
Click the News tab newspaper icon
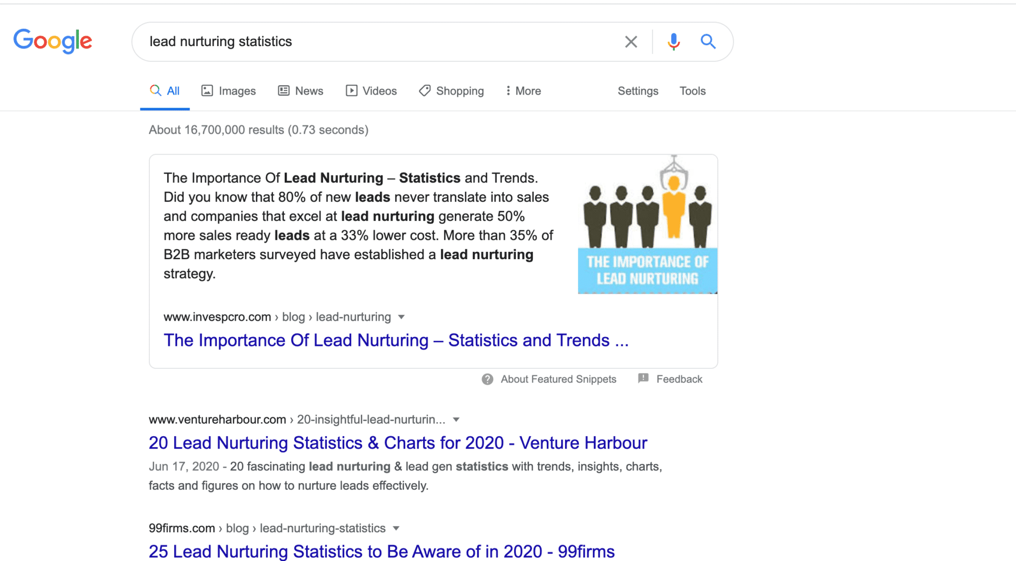[284, 91]
